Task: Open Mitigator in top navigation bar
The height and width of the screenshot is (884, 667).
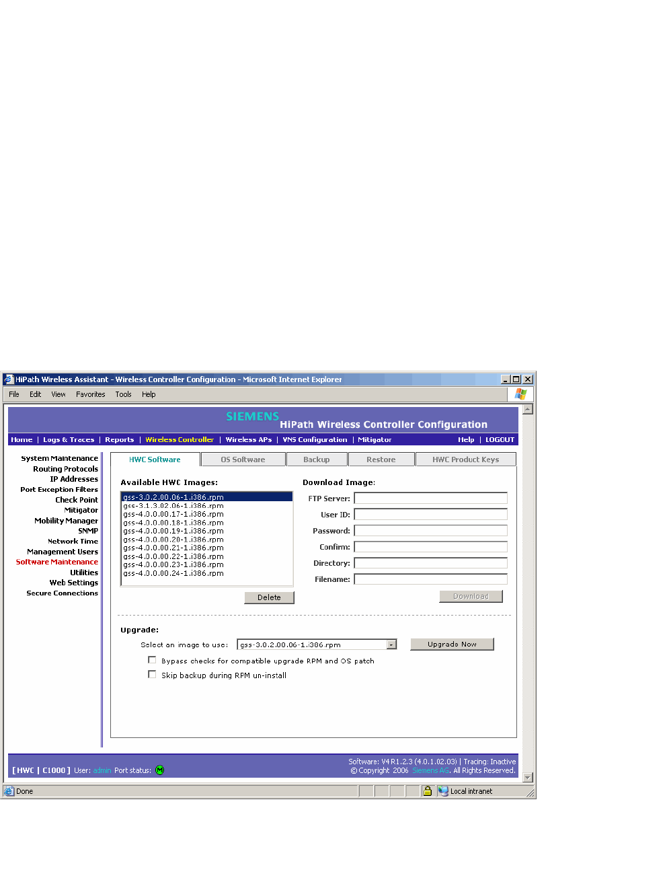Action: [375, 439]
